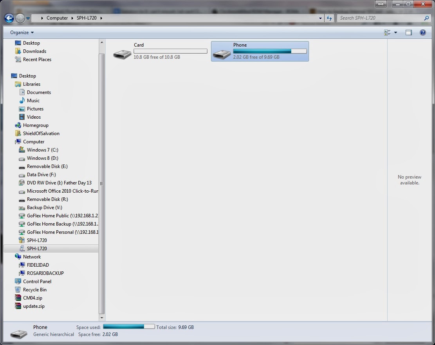The height and width of the screenshot is (345, 435).
Task: Select the Card storage drive
Action: coord(160,51)
